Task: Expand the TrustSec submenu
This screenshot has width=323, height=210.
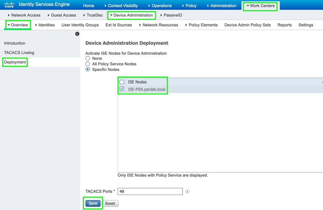Action: click(93, 15)
